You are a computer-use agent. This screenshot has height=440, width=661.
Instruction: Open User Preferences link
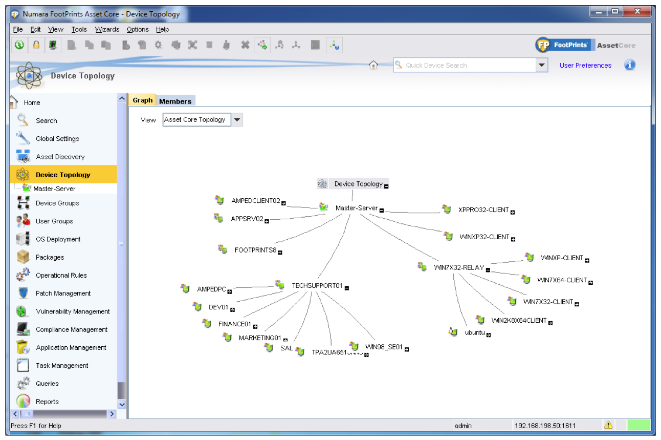click(x=585, y=65)
